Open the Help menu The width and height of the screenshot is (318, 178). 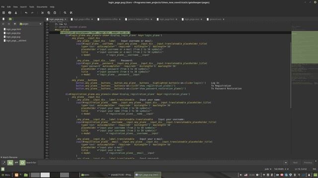[x=52, y=7]
